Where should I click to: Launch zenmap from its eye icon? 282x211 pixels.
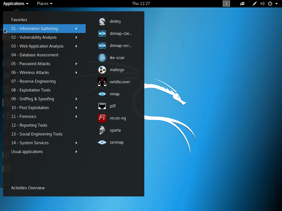[102, 143]
